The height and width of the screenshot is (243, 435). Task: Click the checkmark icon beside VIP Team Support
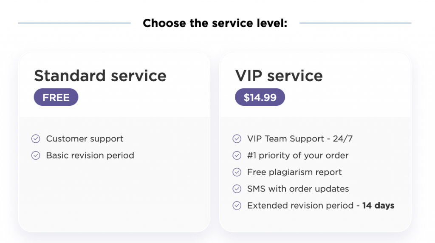coord(237,138)
